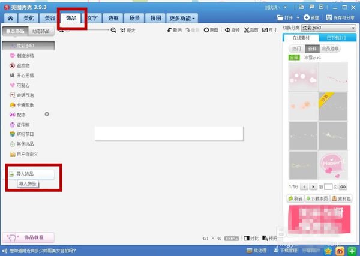Select the 新鲜 filter toggle

coord(311,48)
